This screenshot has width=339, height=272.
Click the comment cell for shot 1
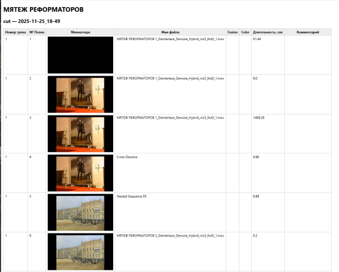[308, 55]
